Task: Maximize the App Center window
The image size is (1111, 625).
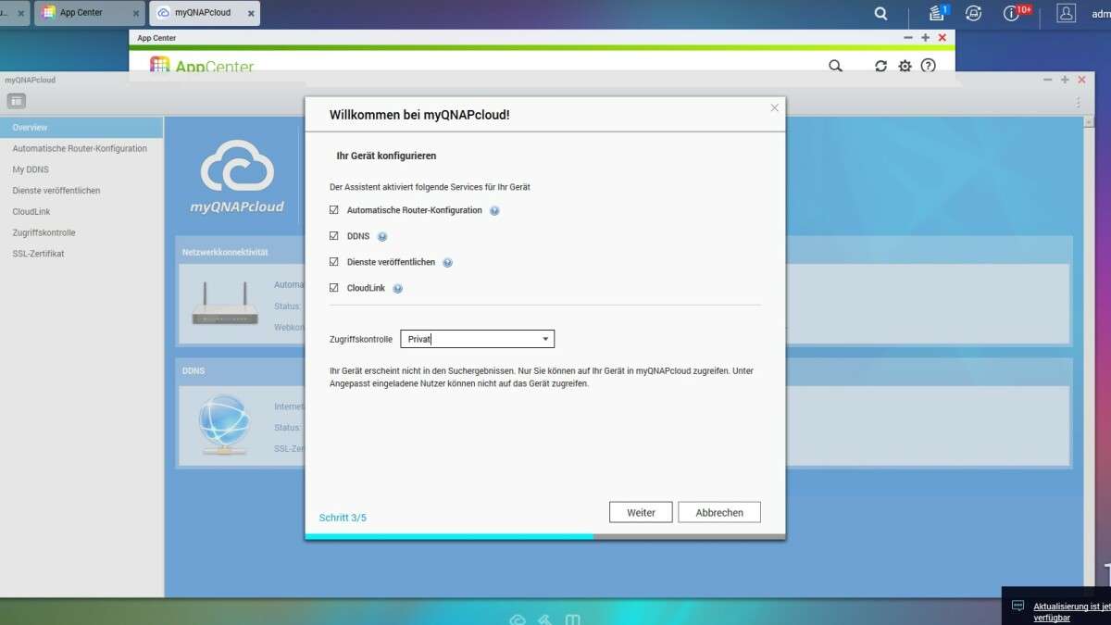Action: [x=925, y=38]
